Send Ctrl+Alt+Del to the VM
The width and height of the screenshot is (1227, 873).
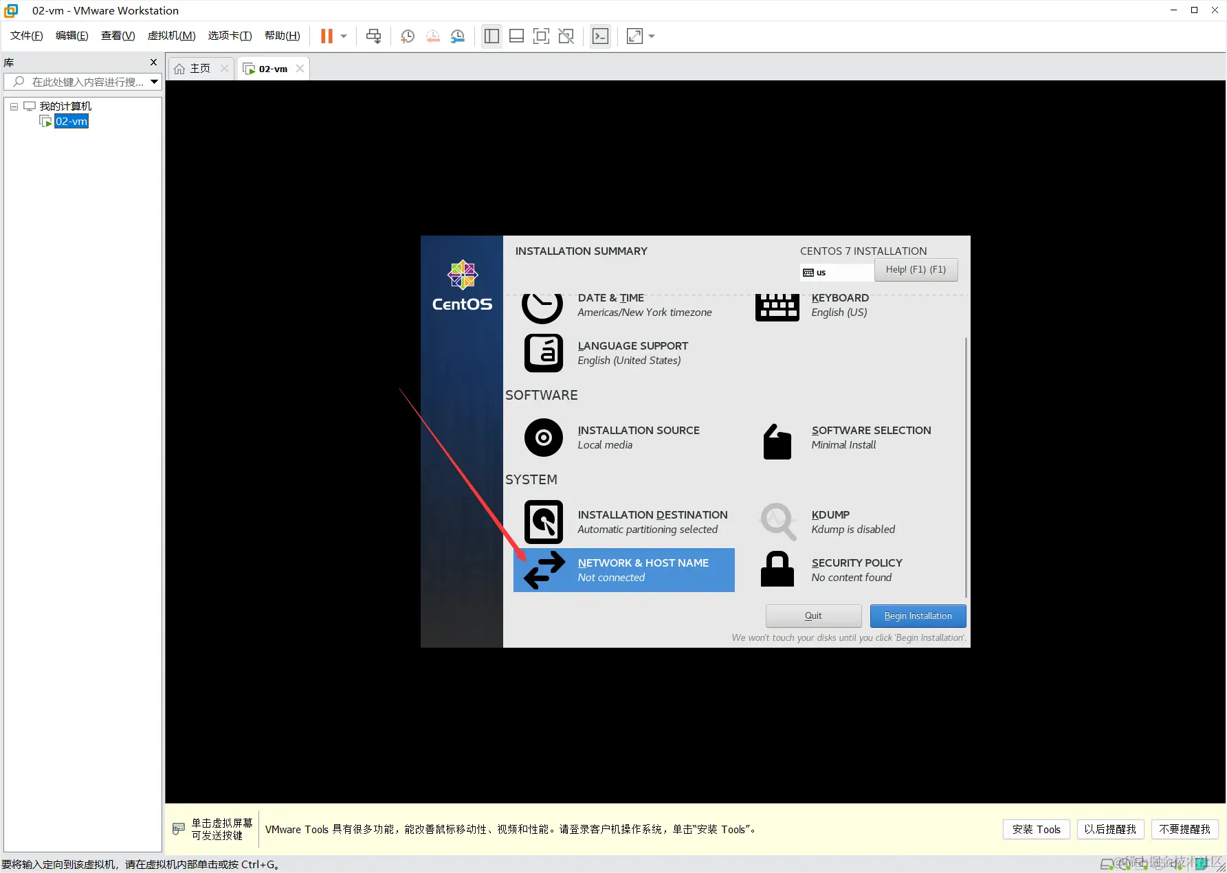373,36
